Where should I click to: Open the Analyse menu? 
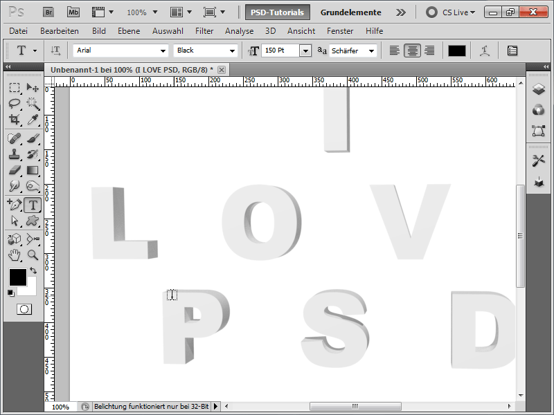(x=239, y=31)
